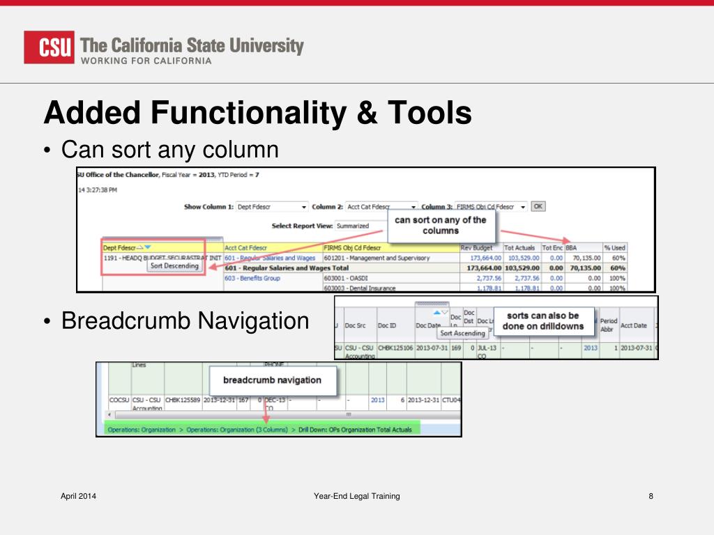Click the blue sort-descending triangle on Dept Fdescr
Viewport: 714px width, 535px height.
(x=148, y=247)
